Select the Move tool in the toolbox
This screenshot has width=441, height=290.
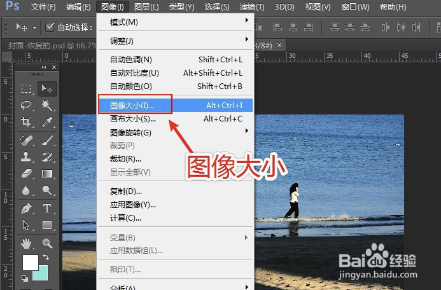click(47, 89)
